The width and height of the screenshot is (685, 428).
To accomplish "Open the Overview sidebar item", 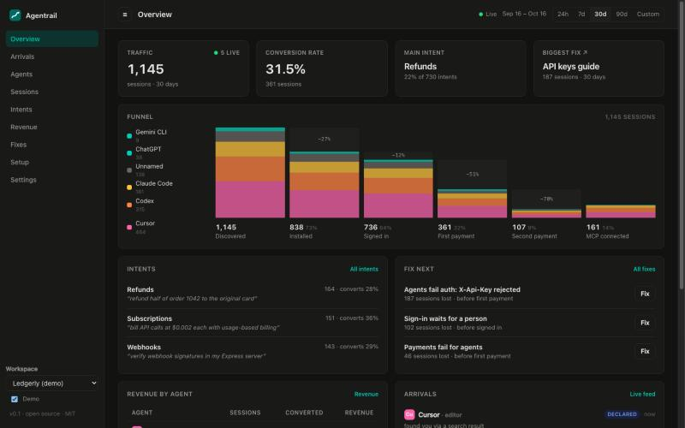I will click(52, 39).
